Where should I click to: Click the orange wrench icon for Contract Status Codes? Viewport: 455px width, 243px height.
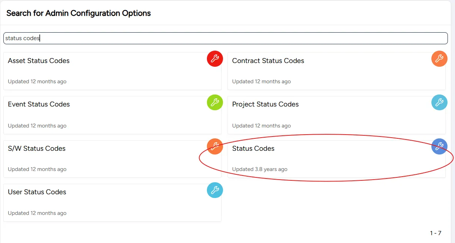(439, 58)
